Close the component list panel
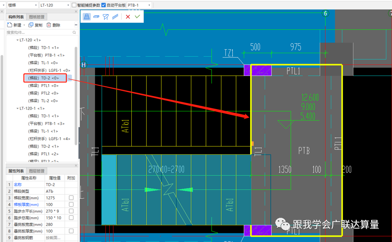Image resolution: width=392 pixels, height=242 pixels. tap(76, 12)
